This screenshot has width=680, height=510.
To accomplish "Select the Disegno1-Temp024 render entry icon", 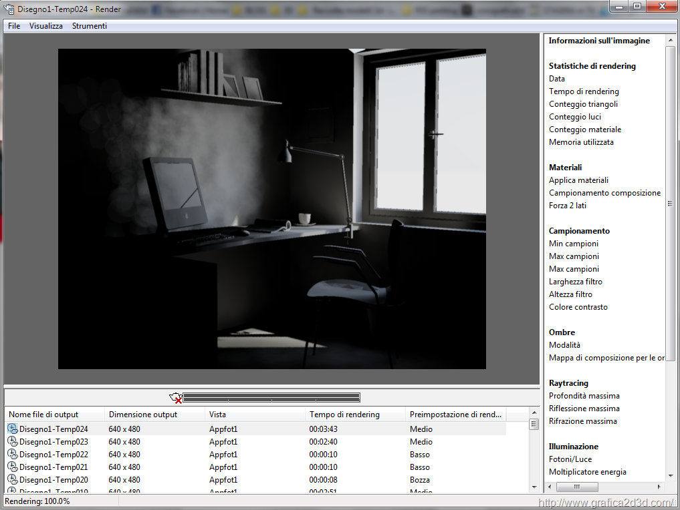I will [13, 429].
